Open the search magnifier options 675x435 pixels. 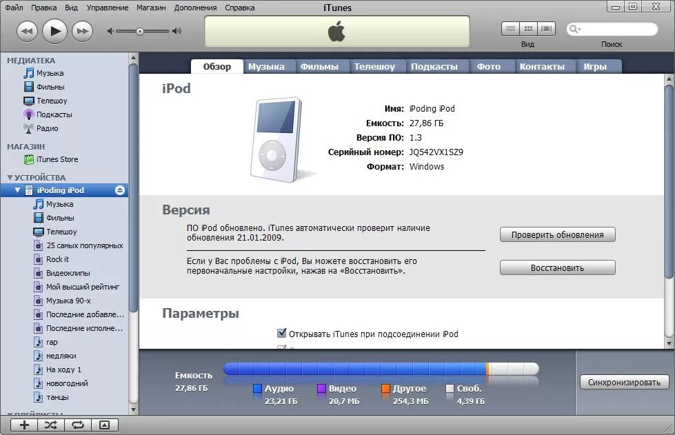575,29
